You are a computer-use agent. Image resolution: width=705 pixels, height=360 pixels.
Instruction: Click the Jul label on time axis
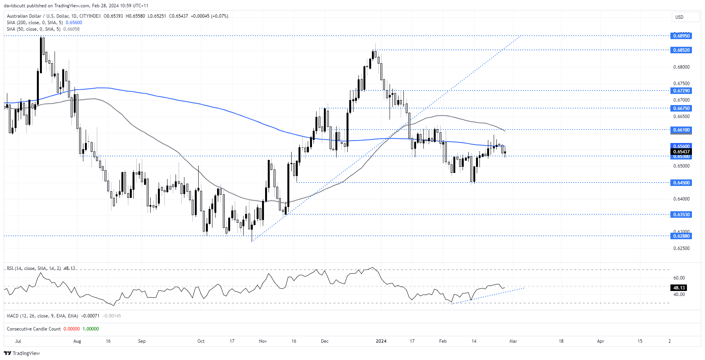click(x=18, y=341)
